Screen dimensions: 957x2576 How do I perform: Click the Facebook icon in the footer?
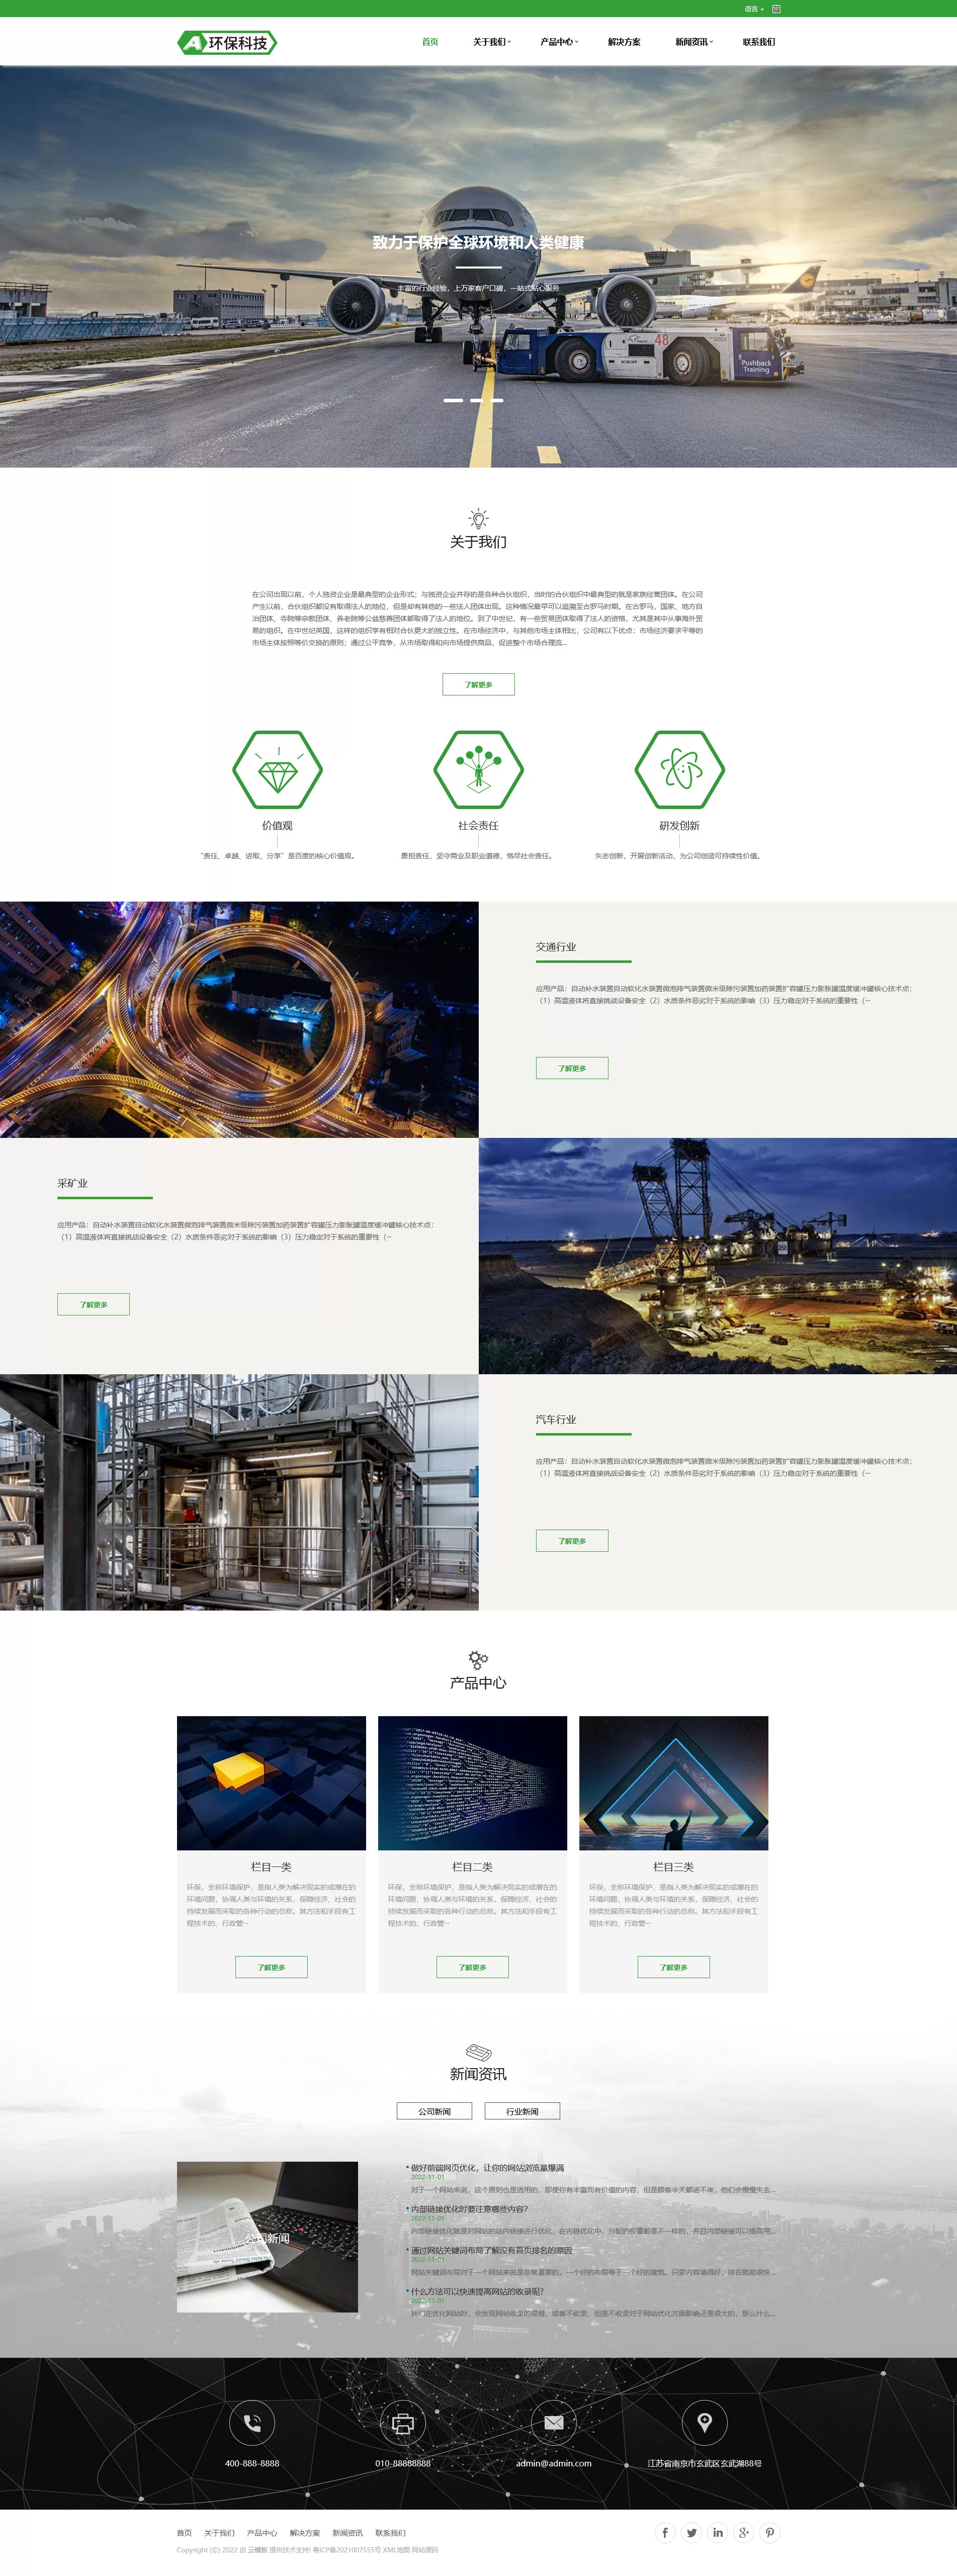coord(665,2532)
